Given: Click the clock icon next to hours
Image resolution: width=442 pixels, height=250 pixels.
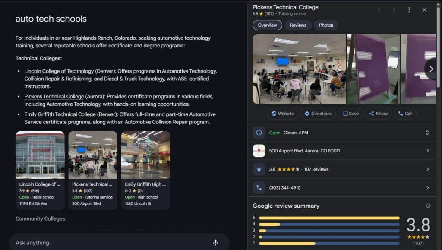Looking at the screenshot, I should (259, 133).
